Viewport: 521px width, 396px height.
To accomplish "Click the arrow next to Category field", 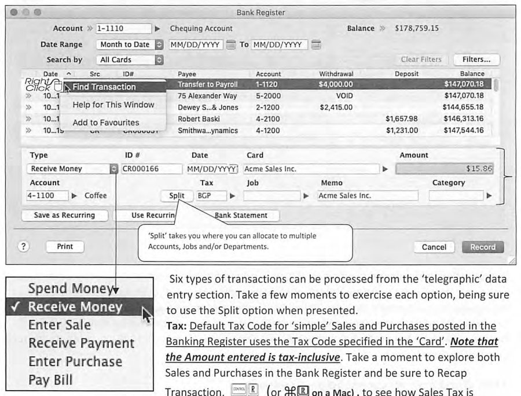I will (489, 196).
